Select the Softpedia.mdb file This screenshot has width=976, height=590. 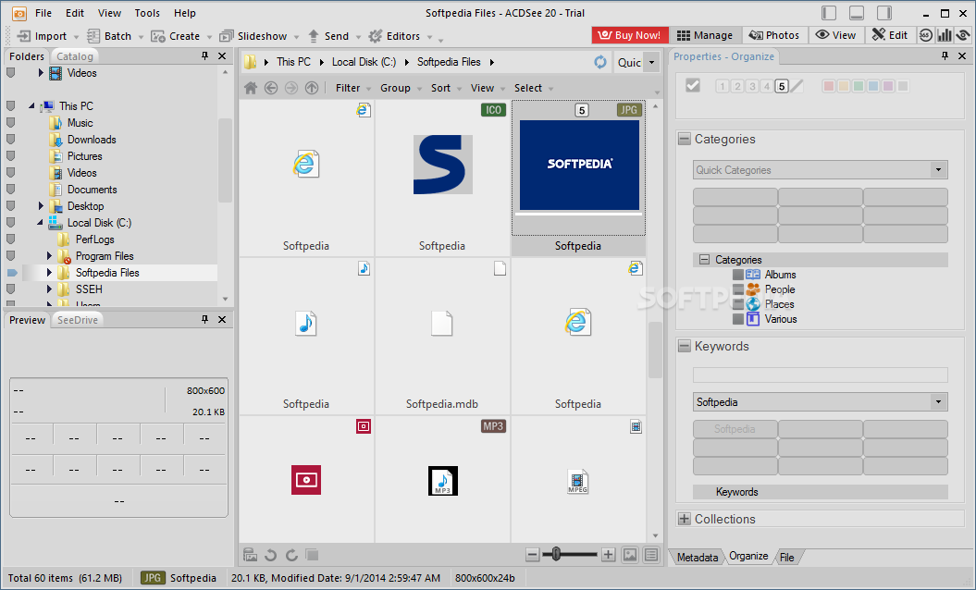442,336
